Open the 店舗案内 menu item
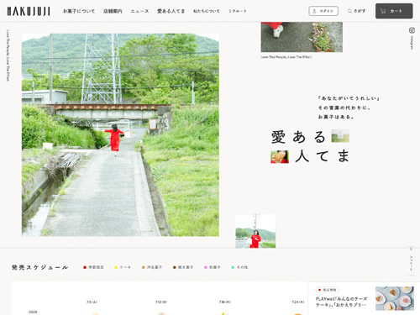This screenshot has width=420, height=315. point(113,11)
